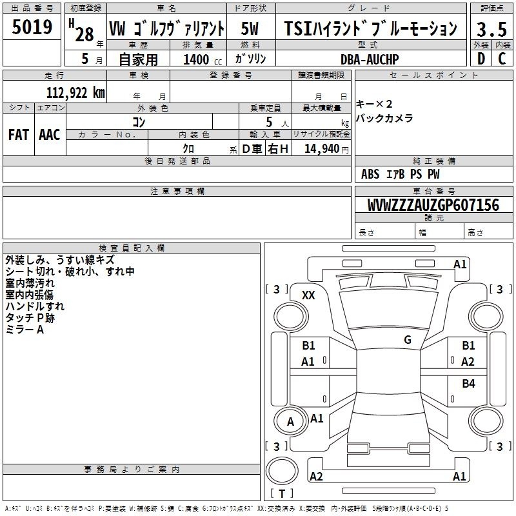Click the ハンドルすれ inspector note line

(x=35, y=306)
